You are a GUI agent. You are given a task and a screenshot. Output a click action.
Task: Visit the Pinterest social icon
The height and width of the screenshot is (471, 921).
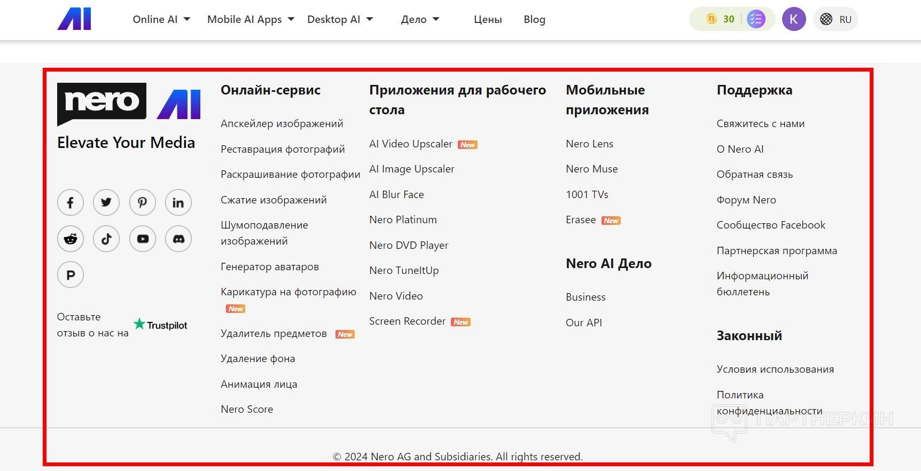[x=143, y=202]
